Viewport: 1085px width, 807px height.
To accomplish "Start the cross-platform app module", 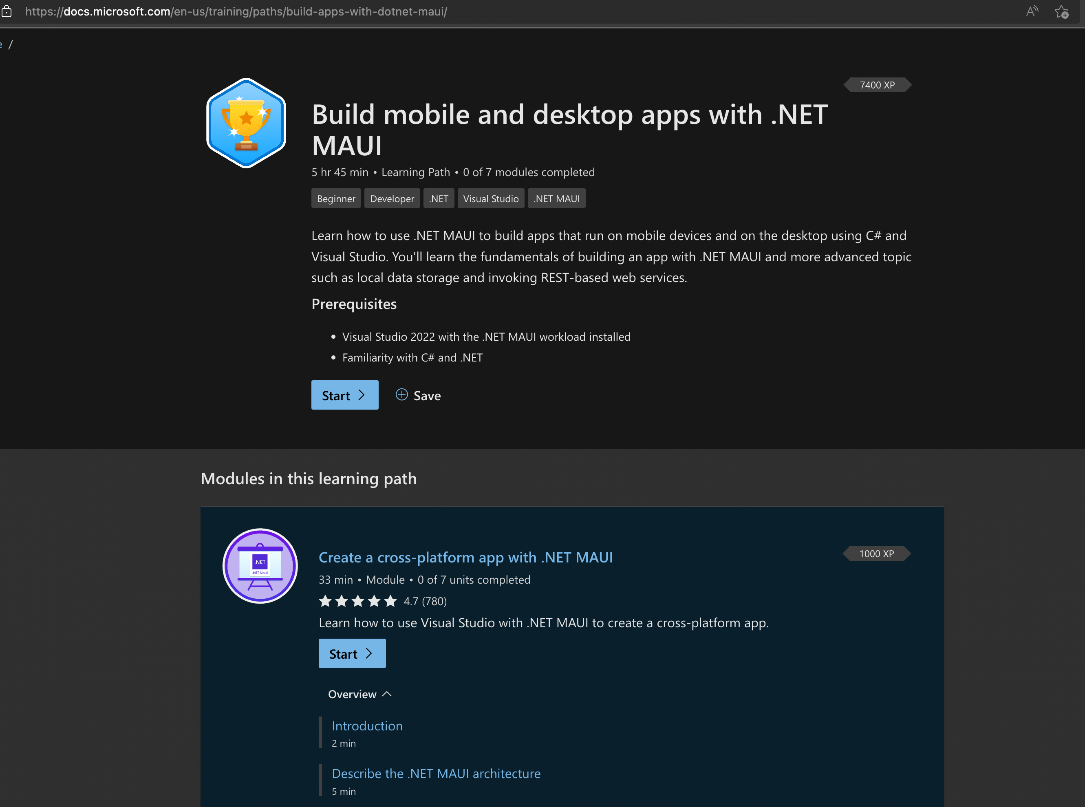I will (x=352, y=654).
